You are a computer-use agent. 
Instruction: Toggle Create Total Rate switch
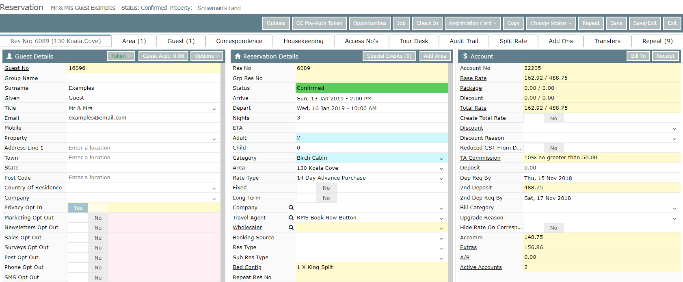[544, 118]
